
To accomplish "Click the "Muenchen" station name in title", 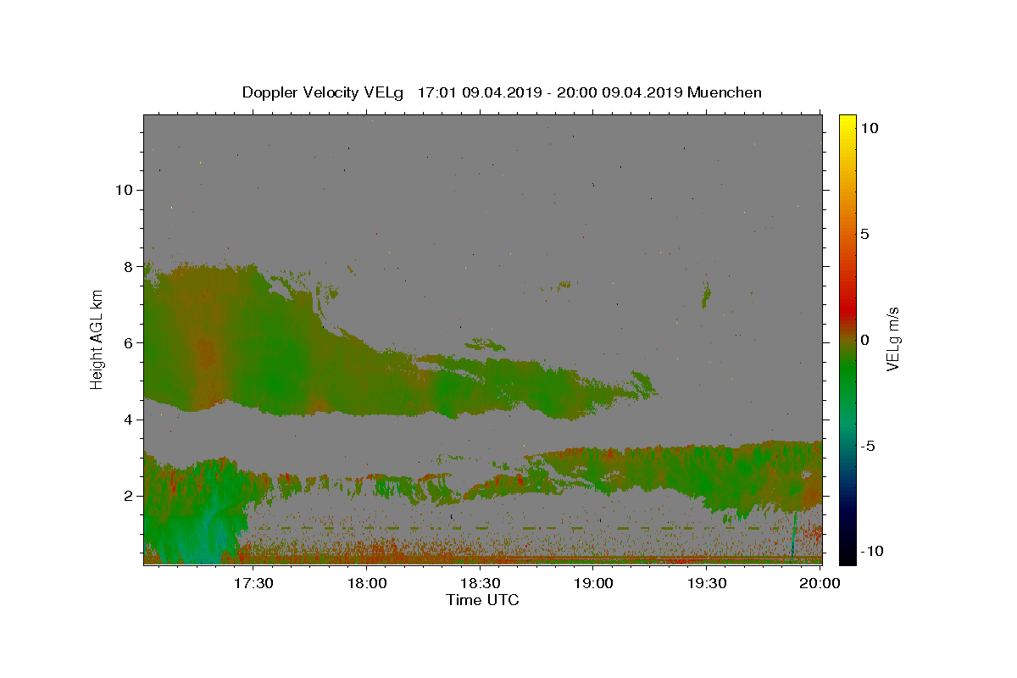I will click(x=725, y=92).
